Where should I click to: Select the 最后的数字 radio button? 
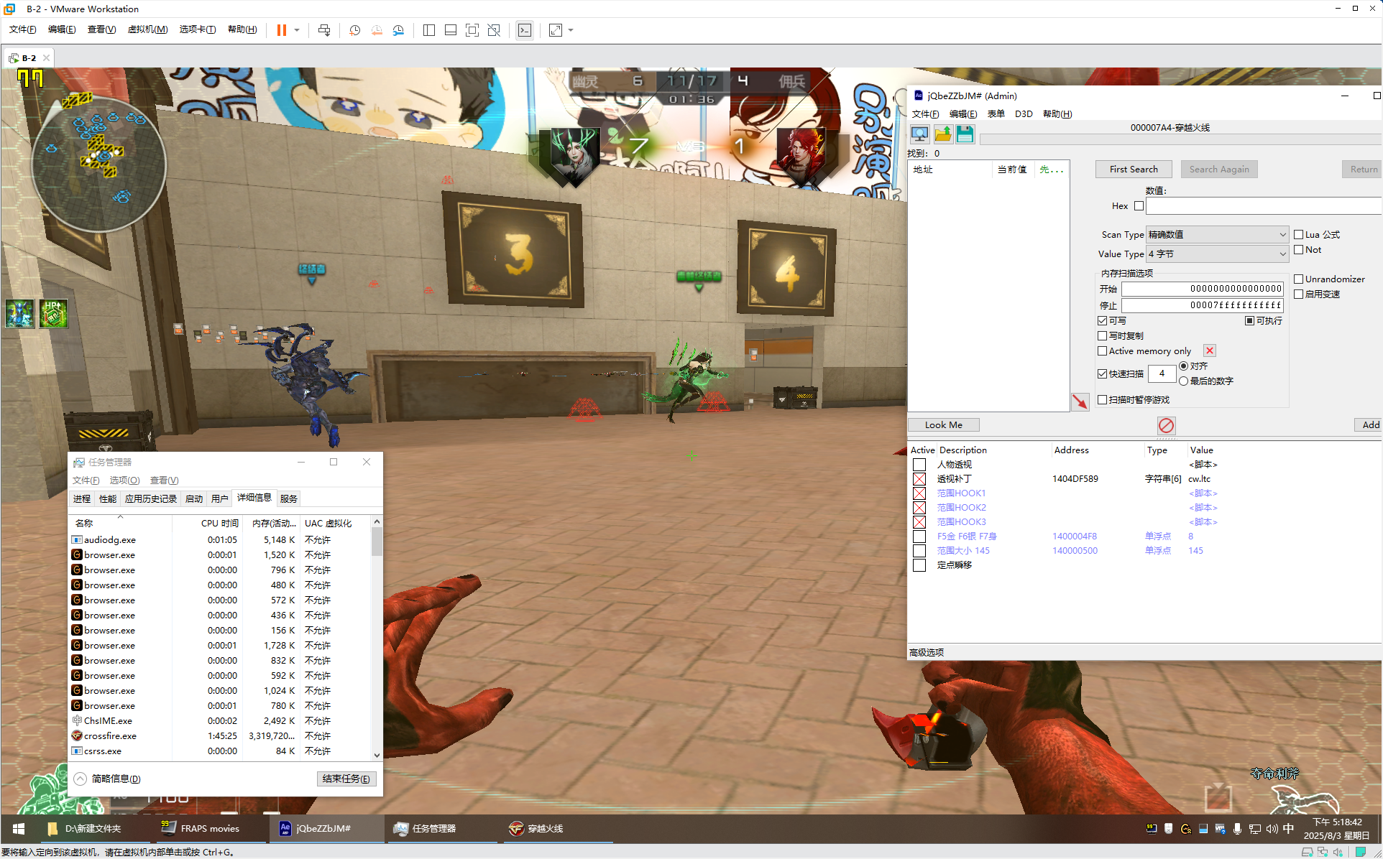pyautogui.click(x=1183, y=381)
